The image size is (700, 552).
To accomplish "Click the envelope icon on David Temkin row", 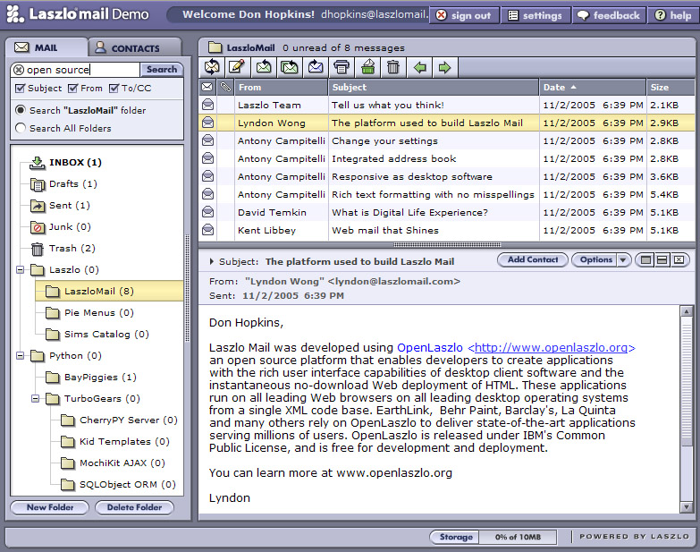I will pyautogui.click(x=208, y=212).
